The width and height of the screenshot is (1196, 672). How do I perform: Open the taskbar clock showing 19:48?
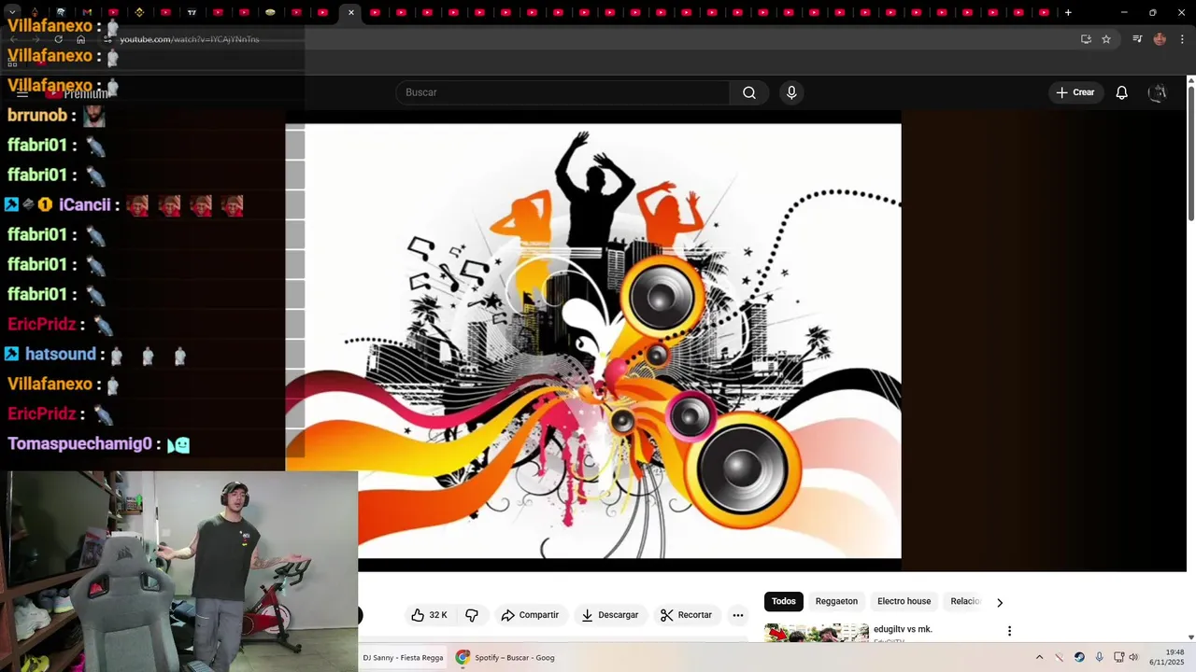click(x=1167, y=657)
